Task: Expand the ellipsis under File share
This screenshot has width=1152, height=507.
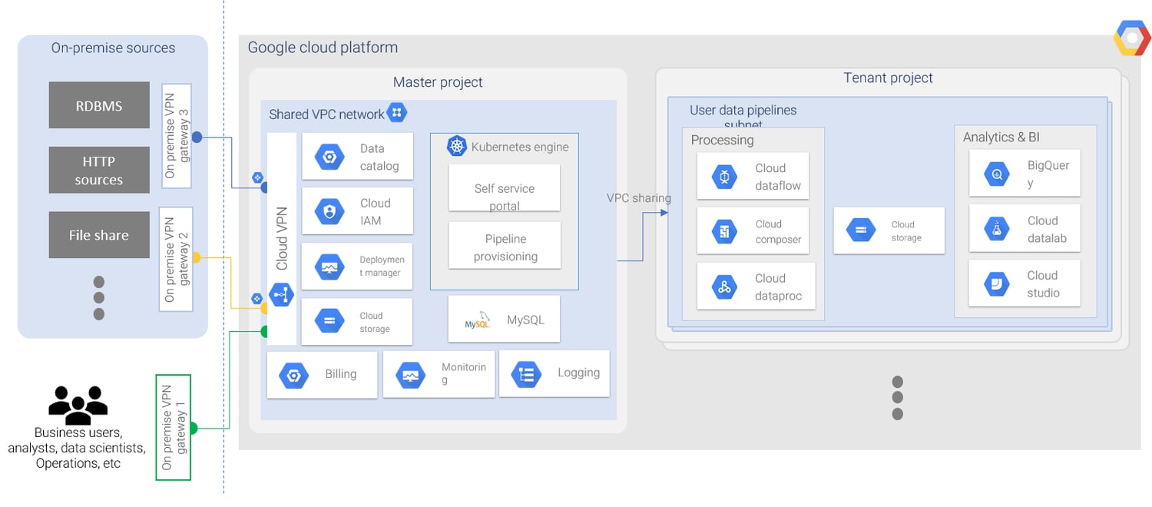Action: click(x=99, y=297)
